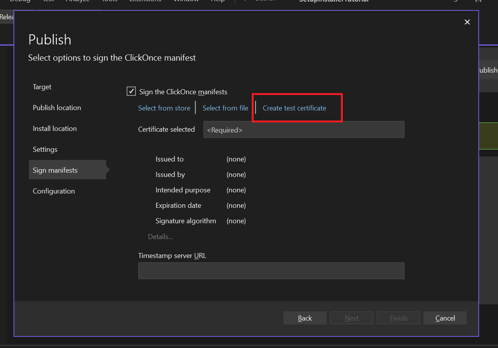Switch to the Configuration step
498x348 pixels.
[54, 191]
